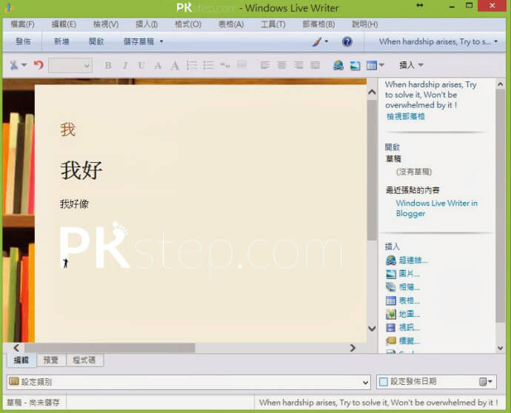Center align text
Image resolution: width=511 pixels, height=413 pixels.
click(281, 65)
